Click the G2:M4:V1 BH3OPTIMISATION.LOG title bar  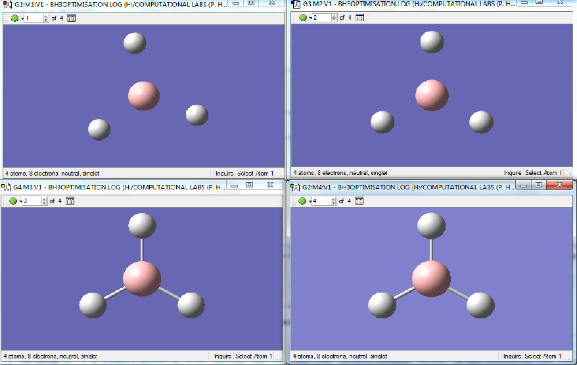(409, 187)
